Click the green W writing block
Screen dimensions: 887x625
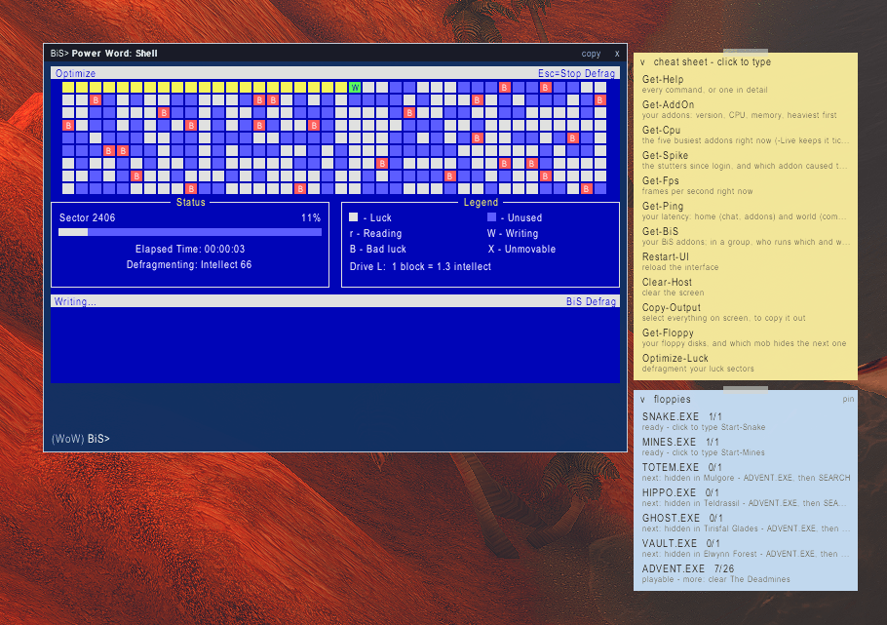click(x=355, y=87)
